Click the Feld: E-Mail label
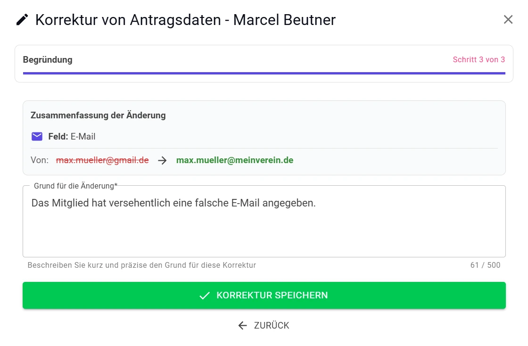 click(x=72, y=137)
